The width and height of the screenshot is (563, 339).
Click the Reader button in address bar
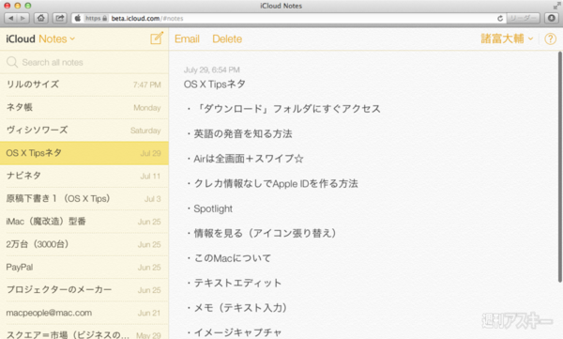click(523, 18)
